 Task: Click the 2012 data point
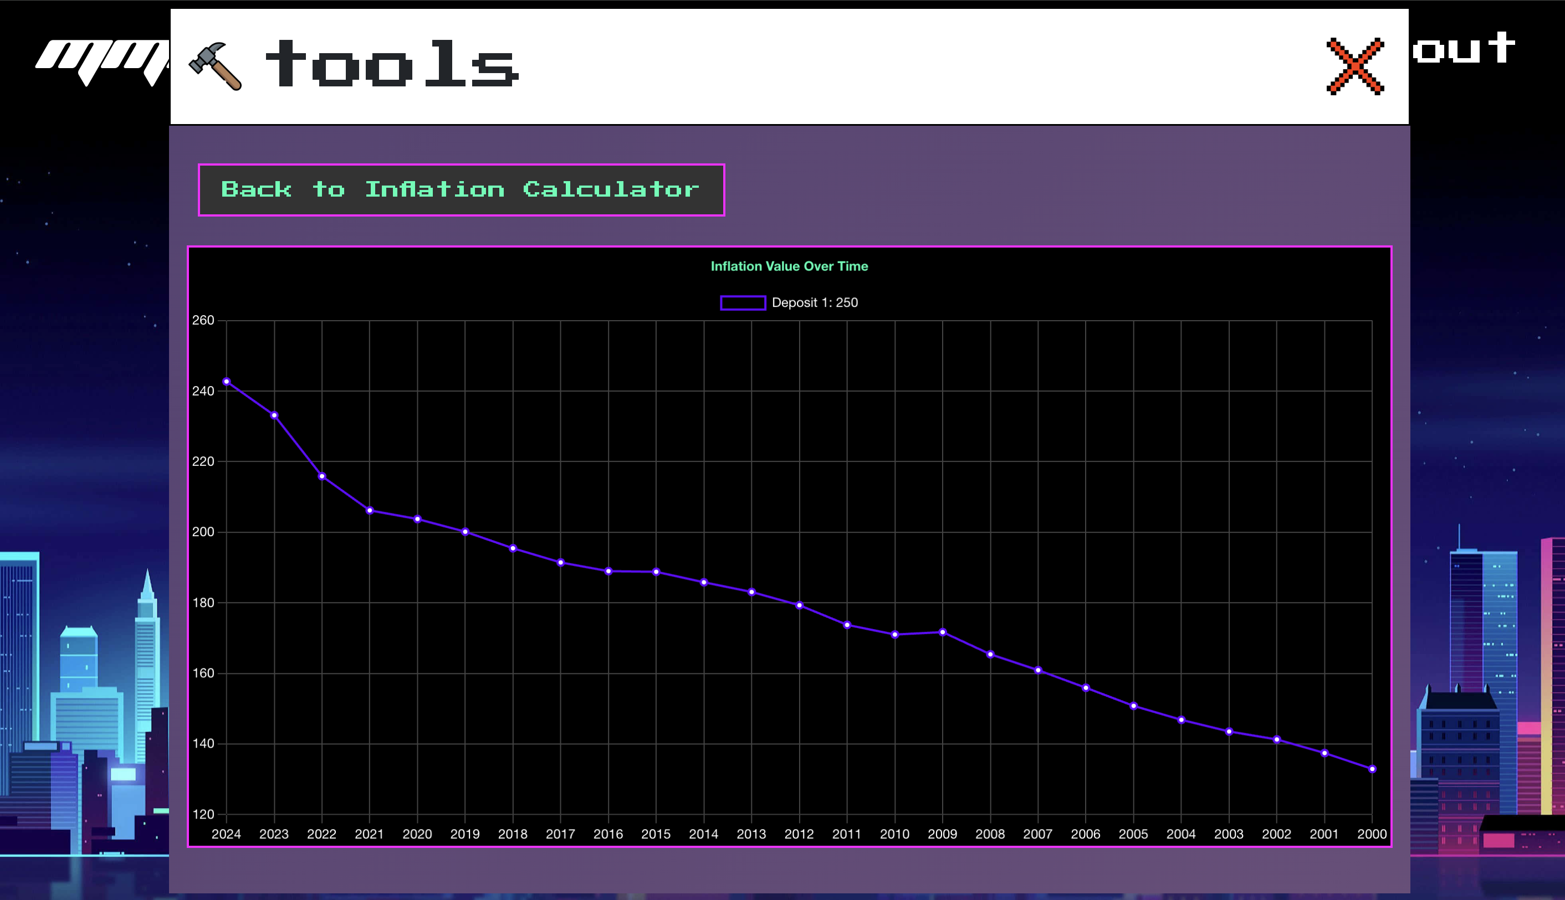click(x=800, y=605)
